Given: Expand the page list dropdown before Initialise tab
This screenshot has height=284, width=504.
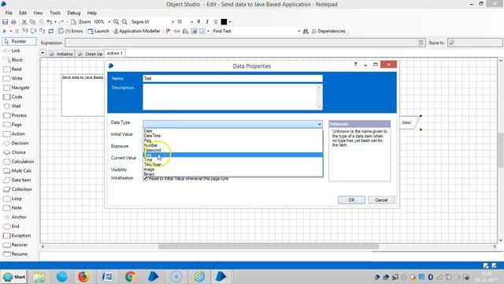Looking at the screenshot, I should [43, 52].
